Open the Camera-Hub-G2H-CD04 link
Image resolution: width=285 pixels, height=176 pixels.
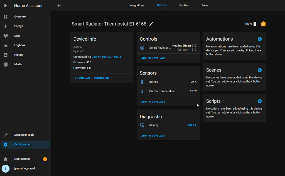click(x=106, y=57)
